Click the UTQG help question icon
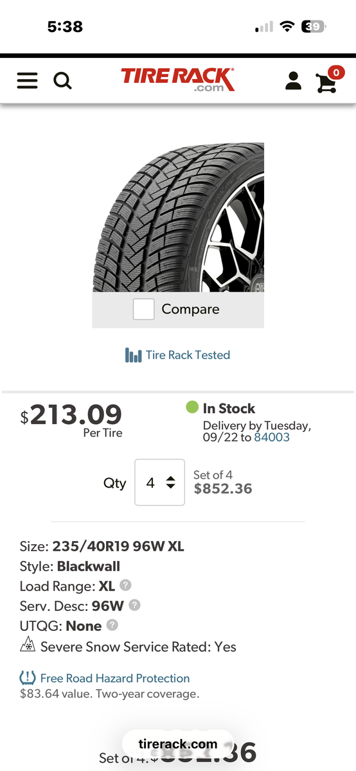This screenshot has height=771, width=356. pyautogui.click(x=112, y=625)
